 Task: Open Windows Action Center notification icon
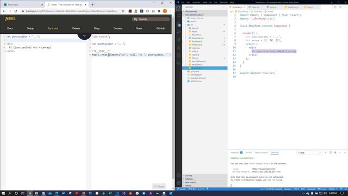342,193
